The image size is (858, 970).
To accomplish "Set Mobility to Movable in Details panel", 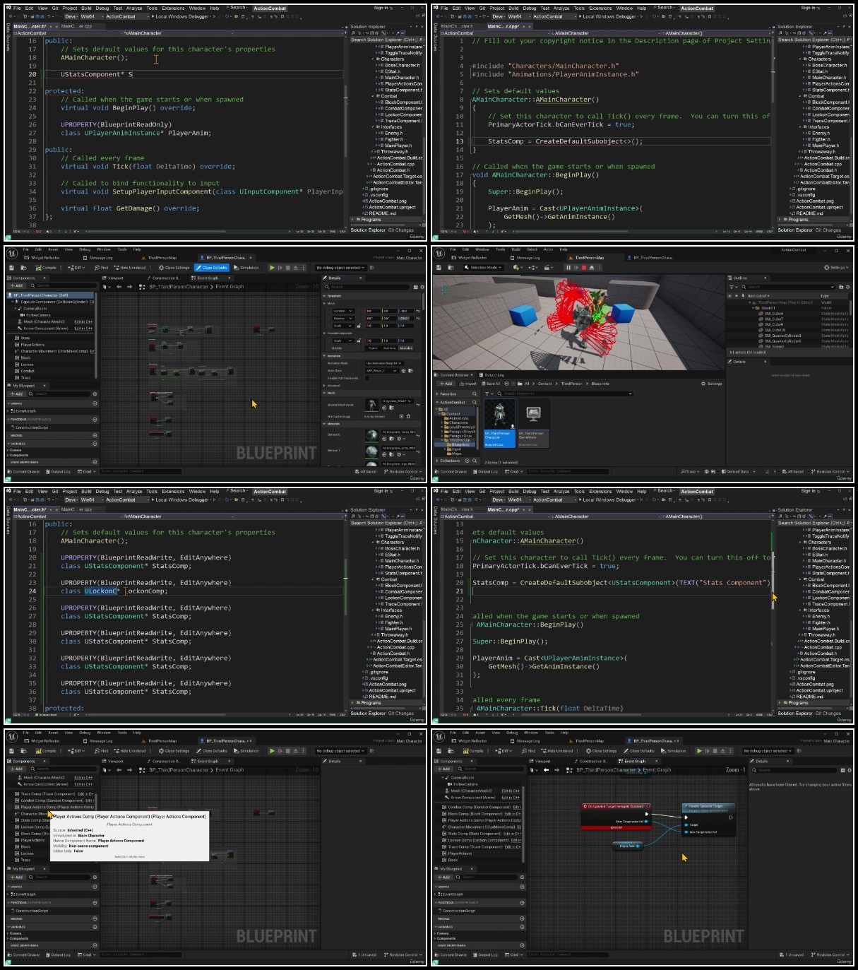I will click(406, 348).
